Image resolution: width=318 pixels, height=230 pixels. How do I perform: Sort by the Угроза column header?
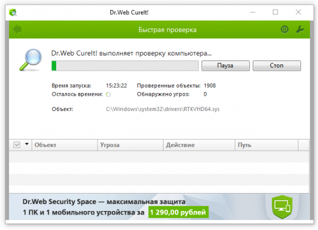(x=130, y=145)
